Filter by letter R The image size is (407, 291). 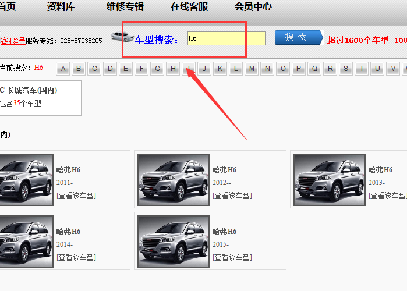[330, 69]
